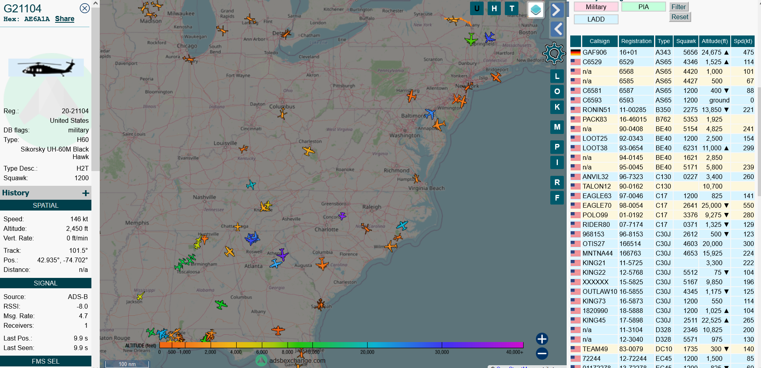Click the orange aircraft icon near Charleston WV
Viewport: 761px width, 368px height.
(x=308, y=151)
